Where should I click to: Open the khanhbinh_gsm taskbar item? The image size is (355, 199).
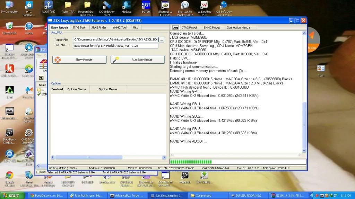(87, 196)
